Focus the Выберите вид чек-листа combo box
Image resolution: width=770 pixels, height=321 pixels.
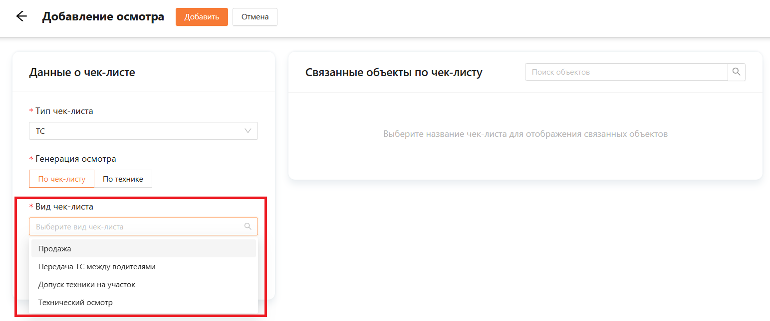(135, 226)
